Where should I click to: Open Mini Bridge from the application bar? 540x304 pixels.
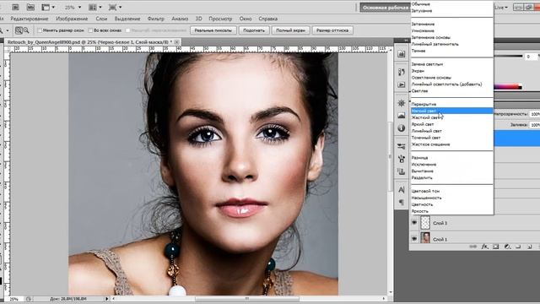point(30,7)
